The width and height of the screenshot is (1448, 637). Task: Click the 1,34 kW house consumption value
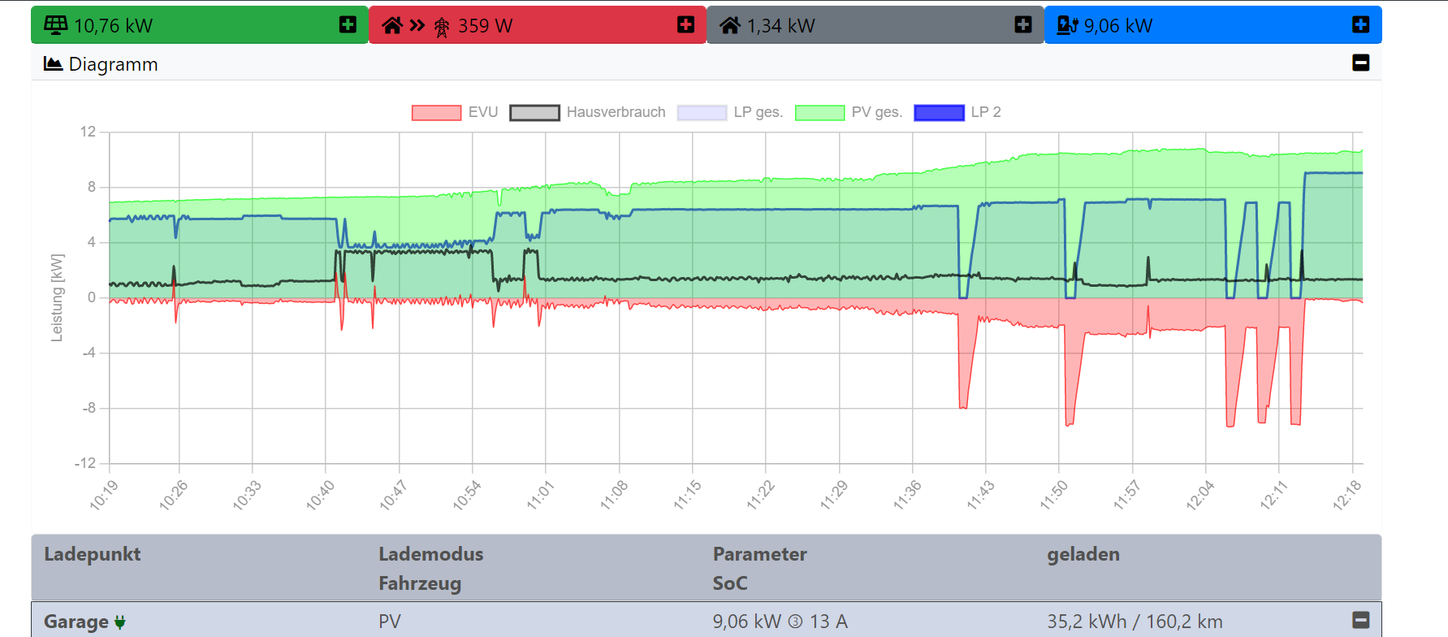(781, 26)
